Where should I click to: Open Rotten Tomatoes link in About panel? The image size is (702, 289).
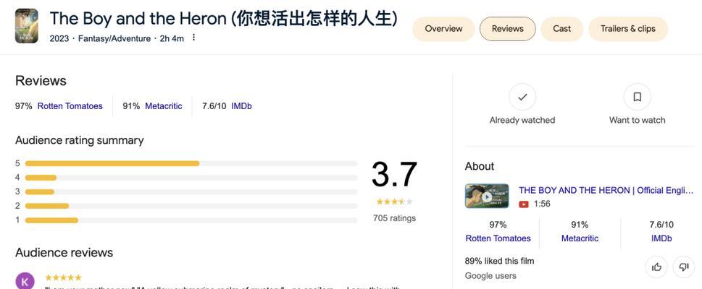click(498, 238)
